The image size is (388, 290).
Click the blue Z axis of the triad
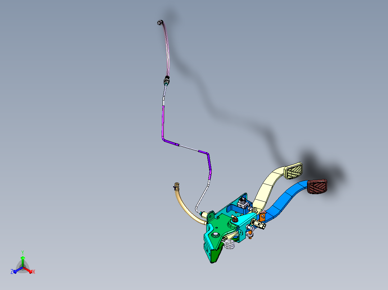18,270
